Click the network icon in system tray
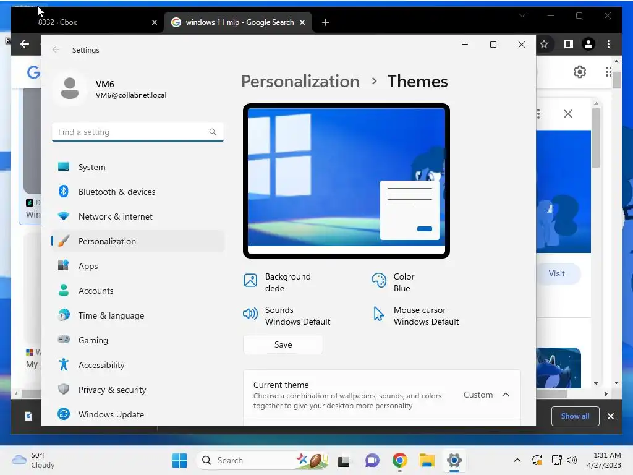 (557, 460)
